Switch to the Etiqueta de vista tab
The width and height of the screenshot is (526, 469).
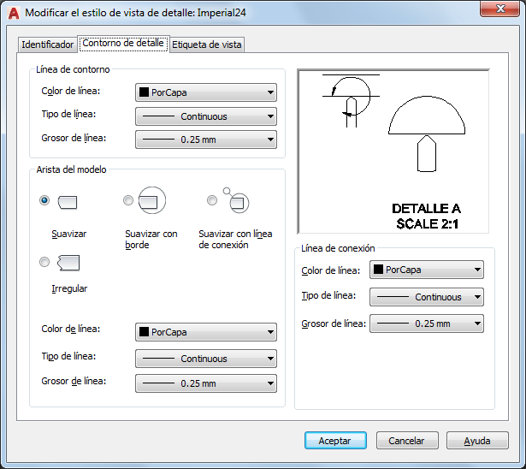point(207,45)
